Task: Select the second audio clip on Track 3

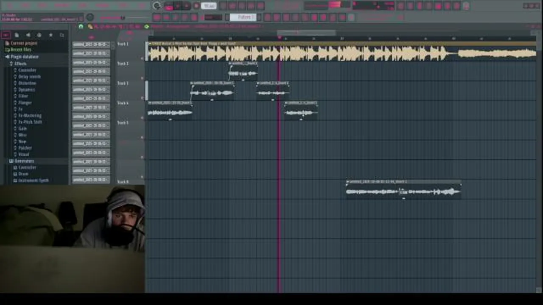Action: click(273, 91)
